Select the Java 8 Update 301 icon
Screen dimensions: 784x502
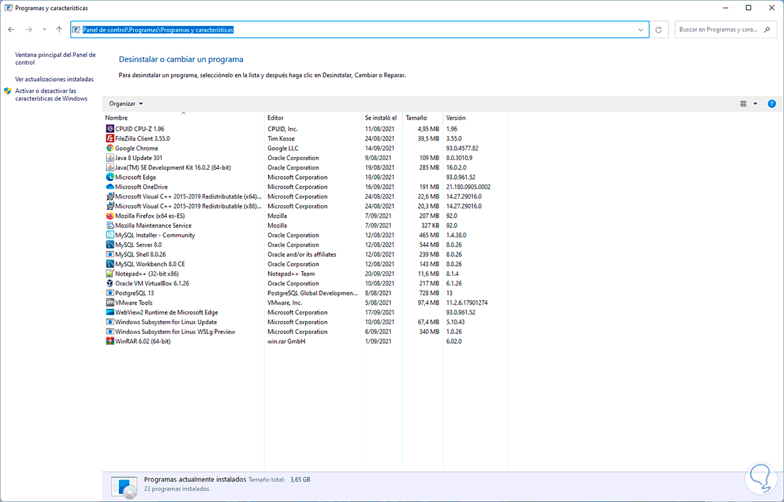point(110,158)
